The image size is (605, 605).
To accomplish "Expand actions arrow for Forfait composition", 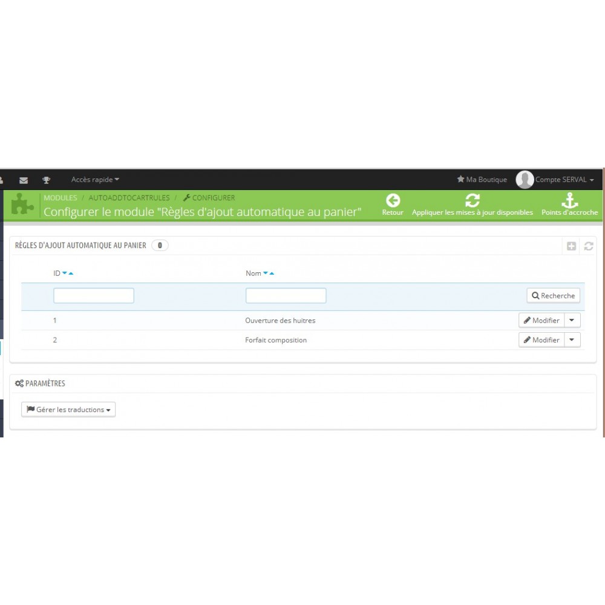I will coord(572,340).
